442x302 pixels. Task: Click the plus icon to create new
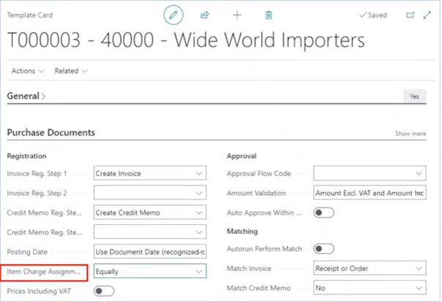(x=236, y=15)
